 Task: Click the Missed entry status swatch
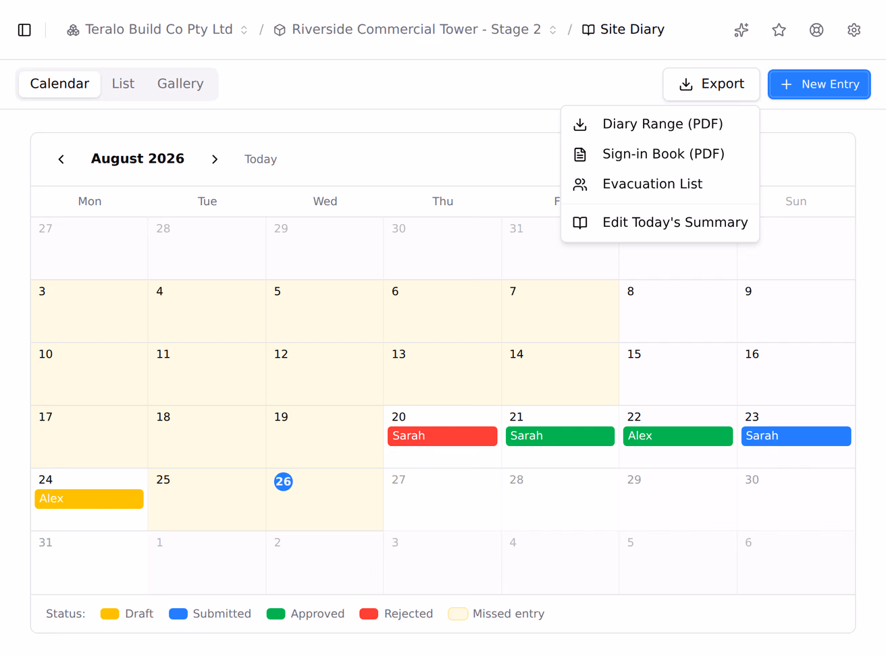(x=458, y=613)
